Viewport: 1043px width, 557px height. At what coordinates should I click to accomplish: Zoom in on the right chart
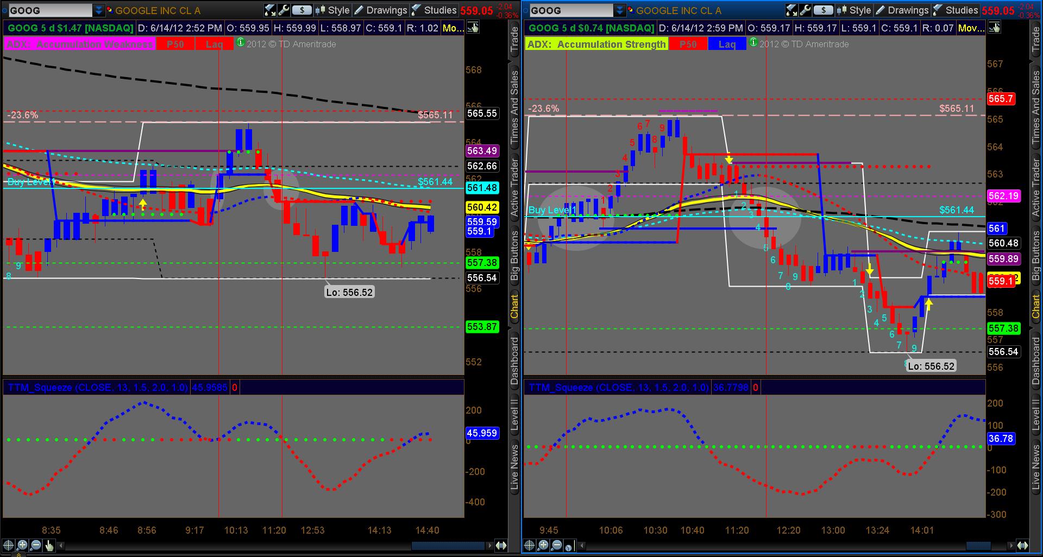point(543,546)
